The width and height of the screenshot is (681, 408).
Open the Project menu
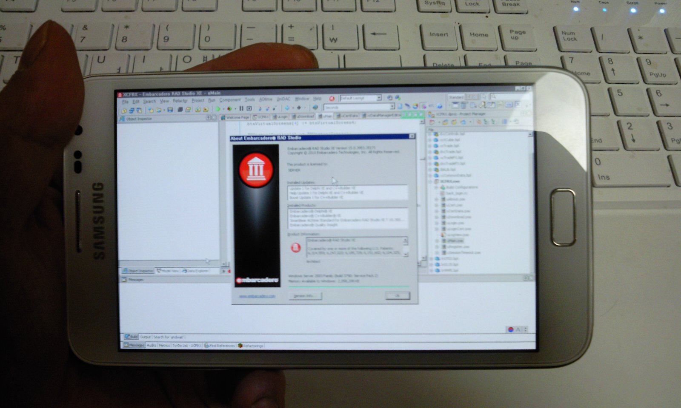pyautogui.click(x=197, y=101)
